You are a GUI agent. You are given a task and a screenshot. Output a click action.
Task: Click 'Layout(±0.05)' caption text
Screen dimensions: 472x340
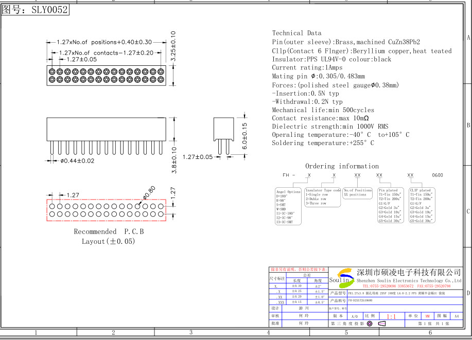point(109,241)
